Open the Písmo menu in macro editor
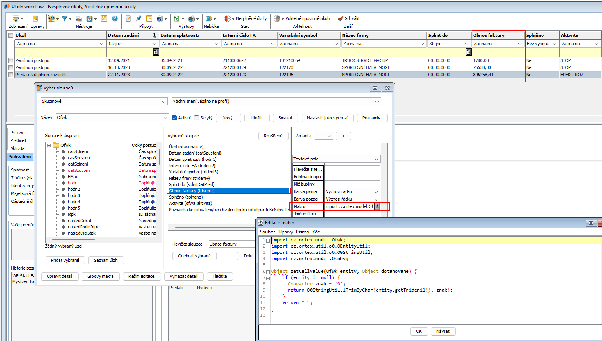Viewport: 602px width, 341px height. tap(302, 232)
